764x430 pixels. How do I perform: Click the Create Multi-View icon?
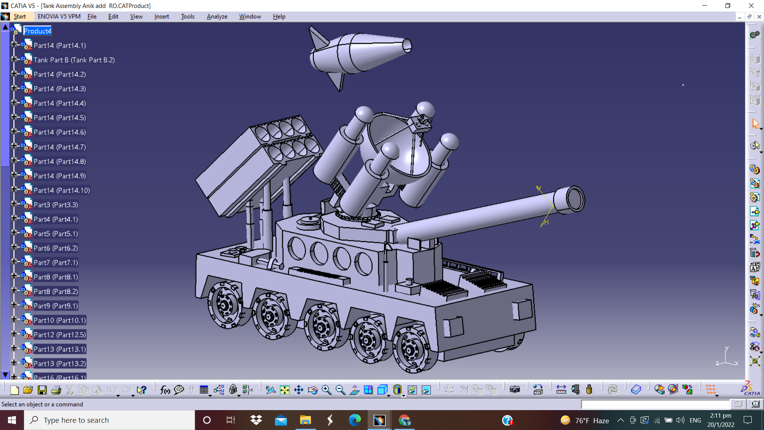[x=368, y=390]
